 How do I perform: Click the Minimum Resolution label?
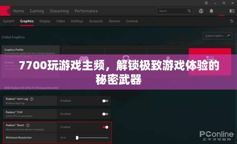coord(19,138)
